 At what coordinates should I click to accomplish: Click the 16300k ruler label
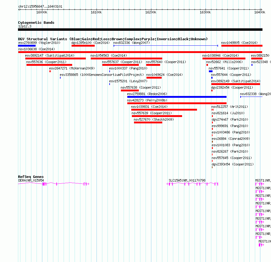(205, 12)
